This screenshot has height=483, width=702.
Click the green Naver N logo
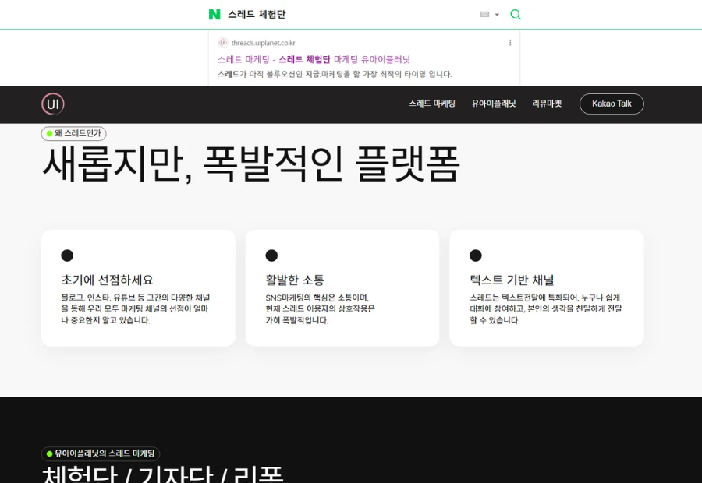point(214,14)
